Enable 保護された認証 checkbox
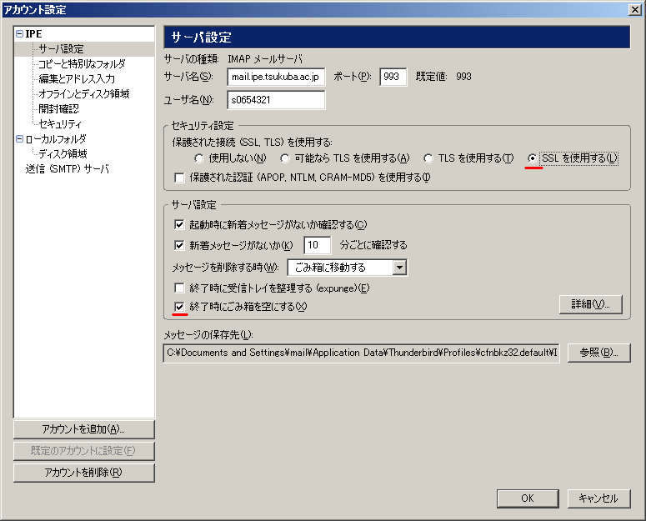The height and width of the screenshot is (521, 646). [179, 178]
